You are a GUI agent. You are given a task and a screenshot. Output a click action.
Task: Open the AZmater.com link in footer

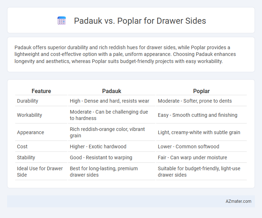click(238, 201)
